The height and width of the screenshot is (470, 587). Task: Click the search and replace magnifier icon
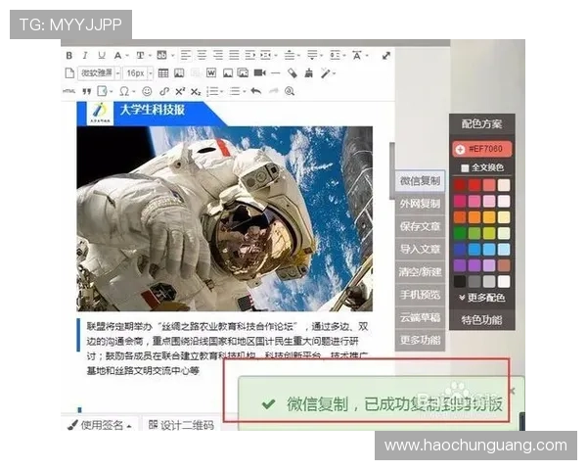(290, 91)
